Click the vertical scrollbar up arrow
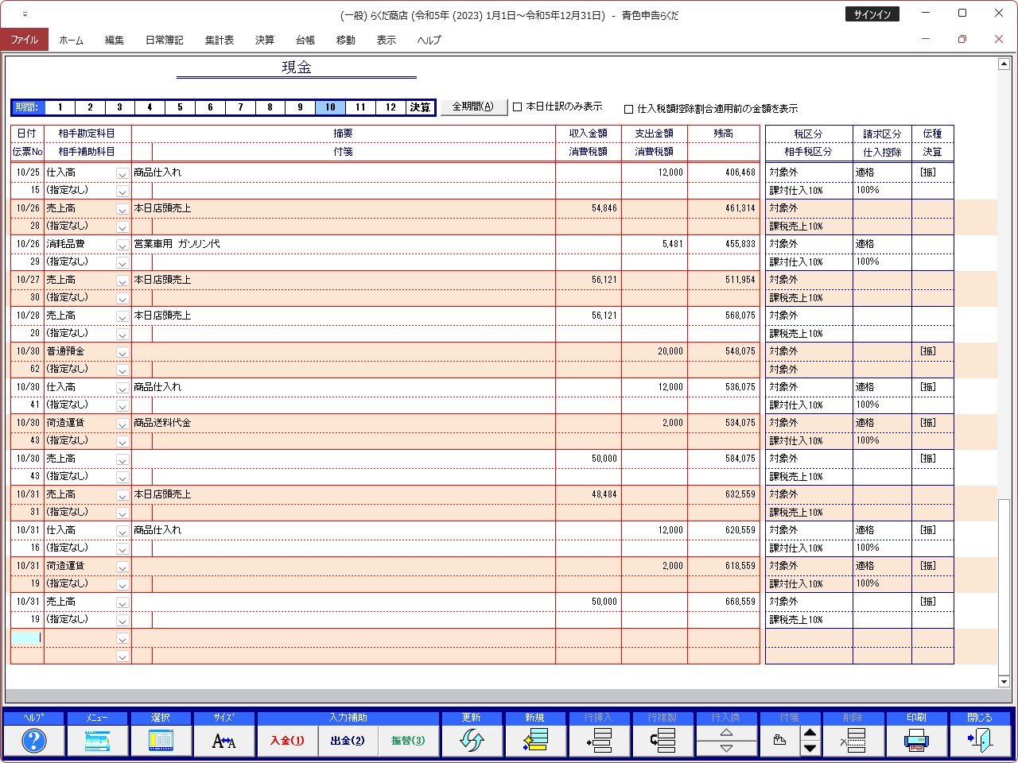Image resolution: width=1018 pixels, height=763 pixels. click(x=1004, y=64)
